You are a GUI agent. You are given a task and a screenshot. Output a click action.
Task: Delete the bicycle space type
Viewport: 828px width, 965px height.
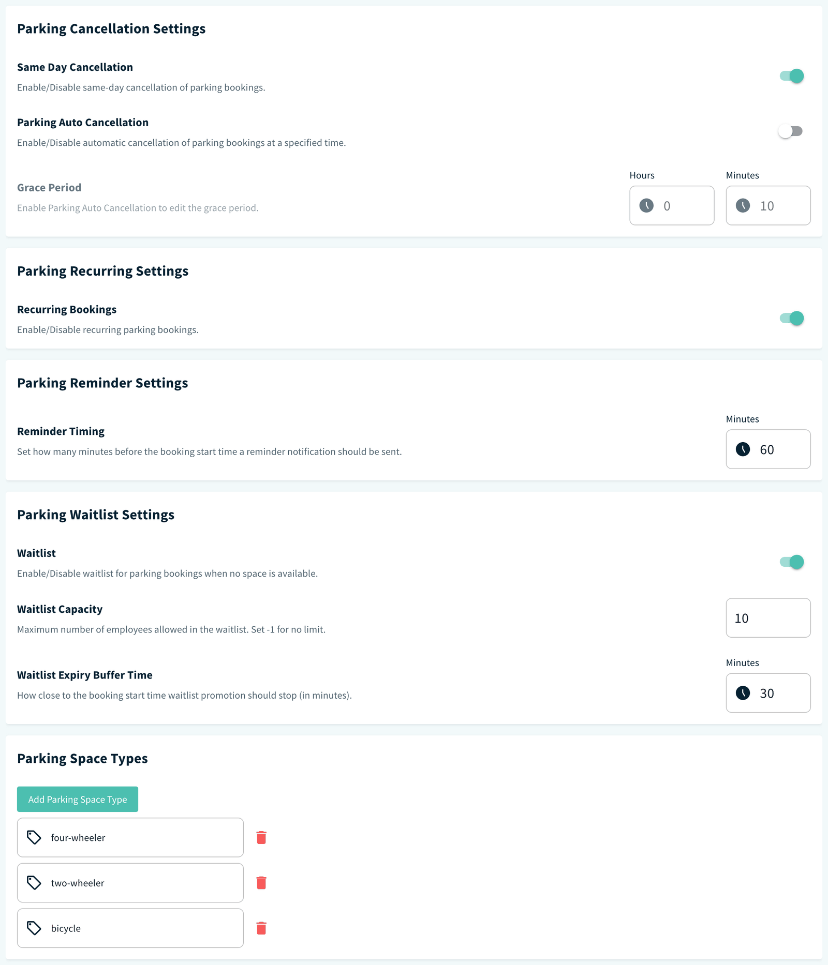pyautogui.click(x=261, y=928)
